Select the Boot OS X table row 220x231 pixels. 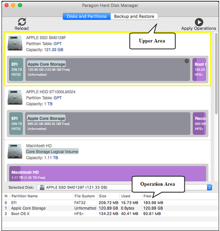click(110, 214)
